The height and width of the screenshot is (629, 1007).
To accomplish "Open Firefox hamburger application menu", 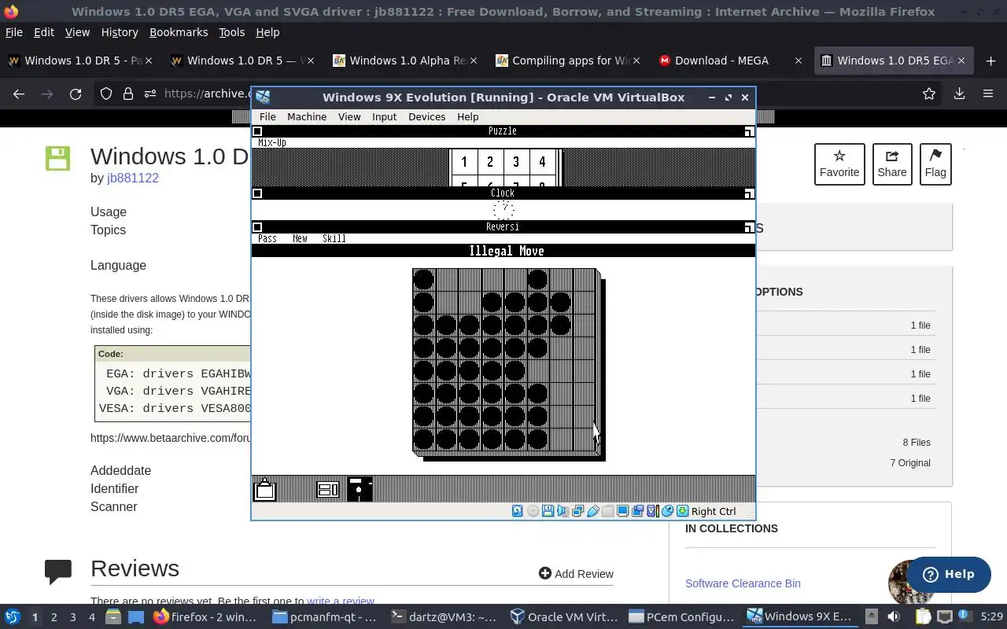I will point(988,94).
